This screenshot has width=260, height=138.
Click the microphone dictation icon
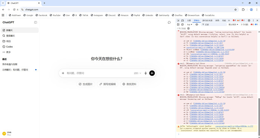[x=145, y=73]
